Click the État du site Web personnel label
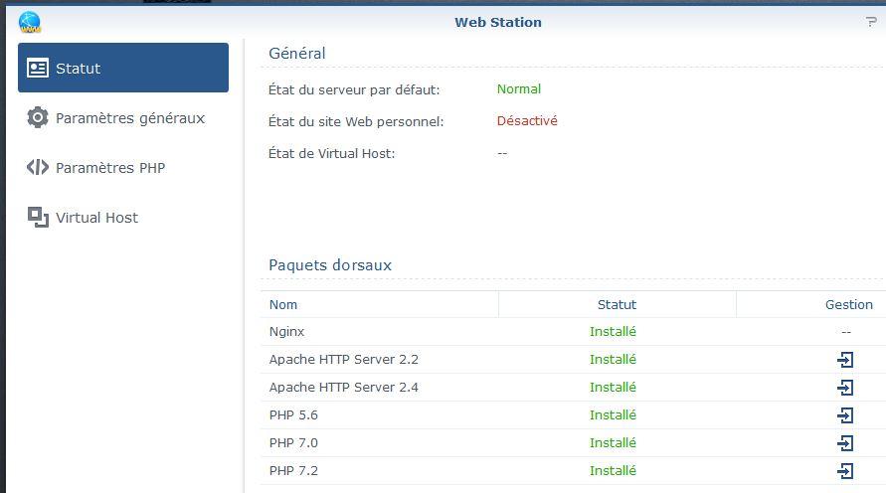 coord(356,121)
